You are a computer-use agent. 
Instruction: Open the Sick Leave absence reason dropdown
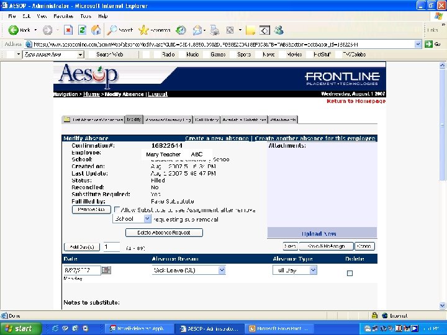[222, 270]
